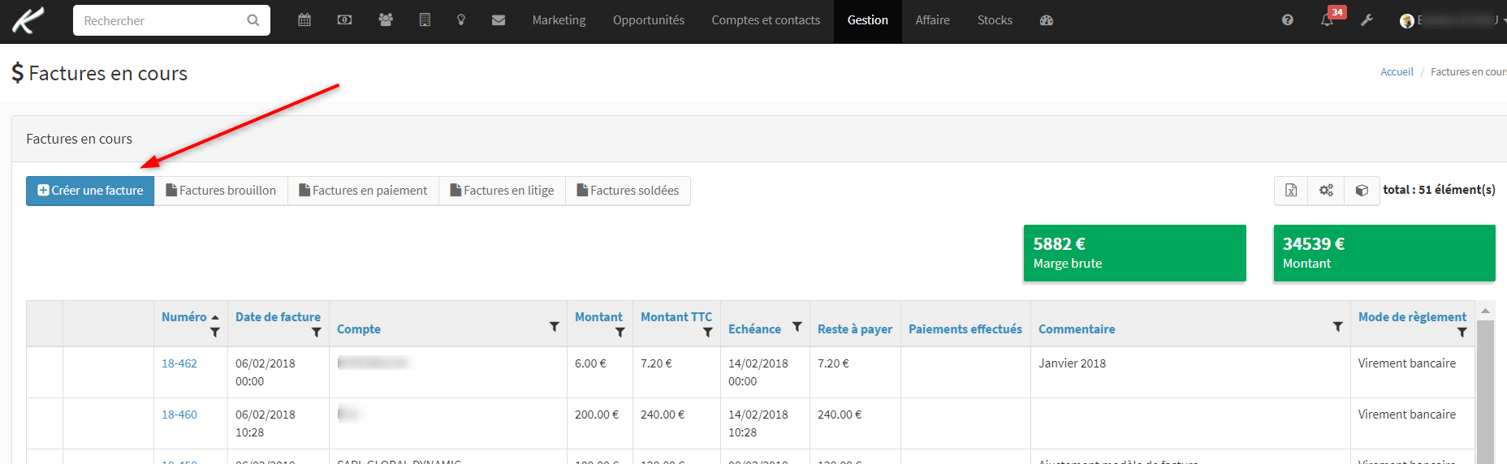
Task: Open the dashboard gauge icon in navbar
Action: coord(1047,20)
